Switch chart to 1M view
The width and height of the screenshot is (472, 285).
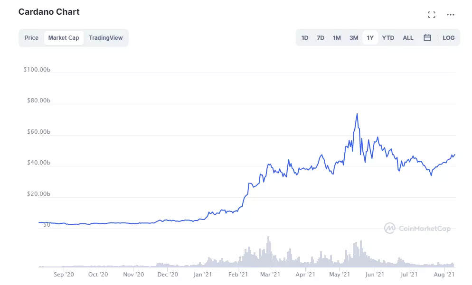point(337,37)
